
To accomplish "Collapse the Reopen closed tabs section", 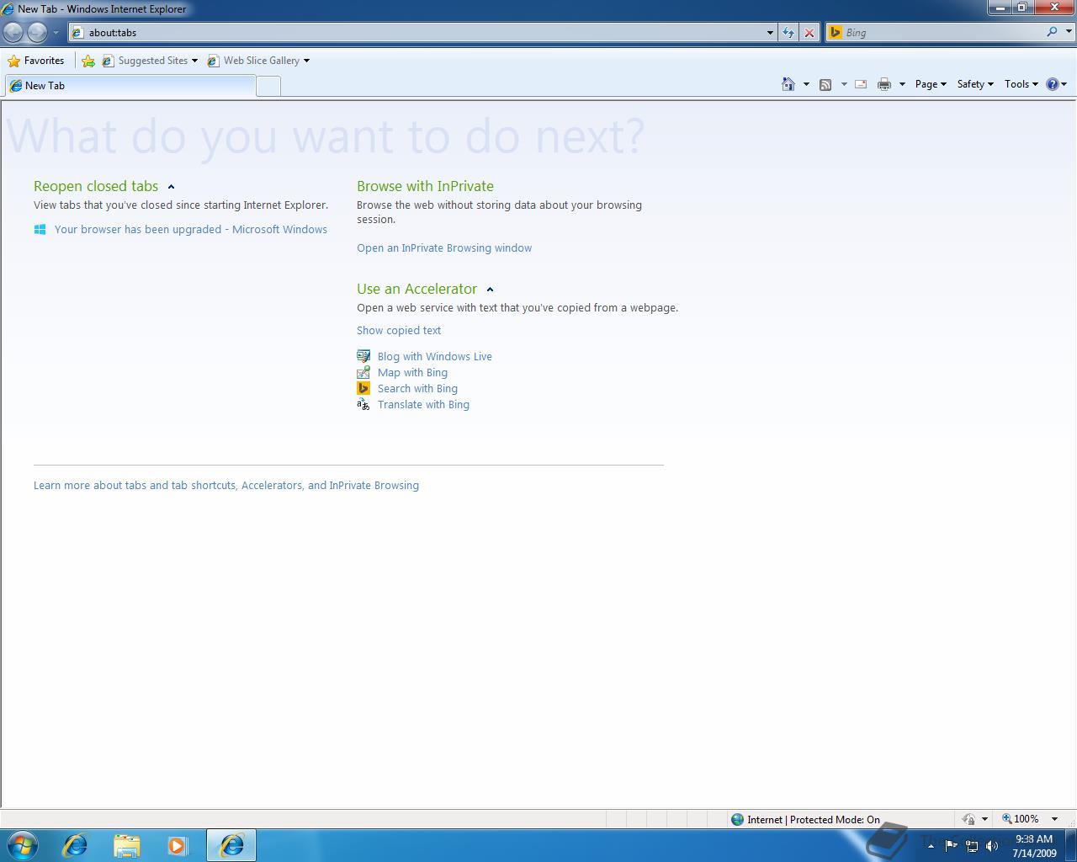I will [x=171, y=187].
